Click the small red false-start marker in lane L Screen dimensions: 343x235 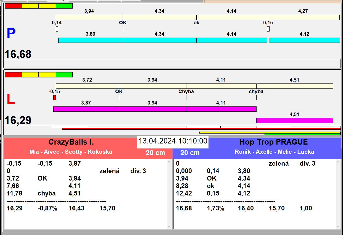tap(54, 98)
